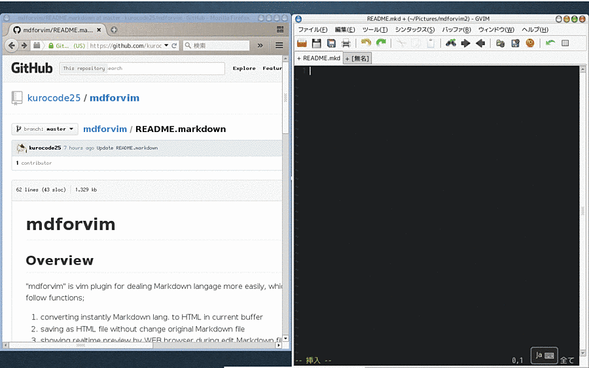Open the ファイル(F) menu in GVIM

[x=313, y=29]
